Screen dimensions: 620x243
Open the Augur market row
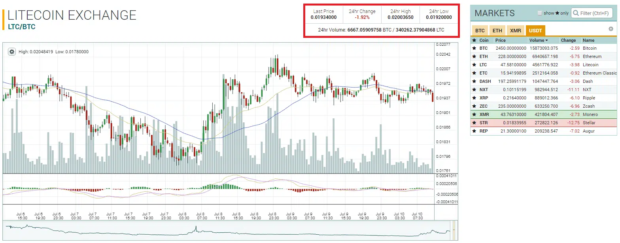pyautogui.click(x=543, y=131)
